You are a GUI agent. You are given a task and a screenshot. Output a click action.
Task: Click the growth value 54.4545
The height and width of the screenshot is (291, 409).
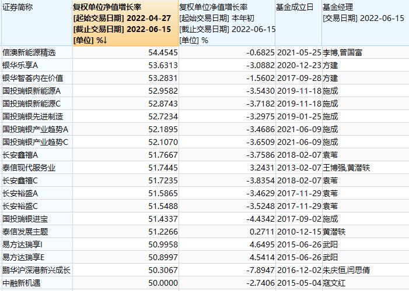(163, 52)
